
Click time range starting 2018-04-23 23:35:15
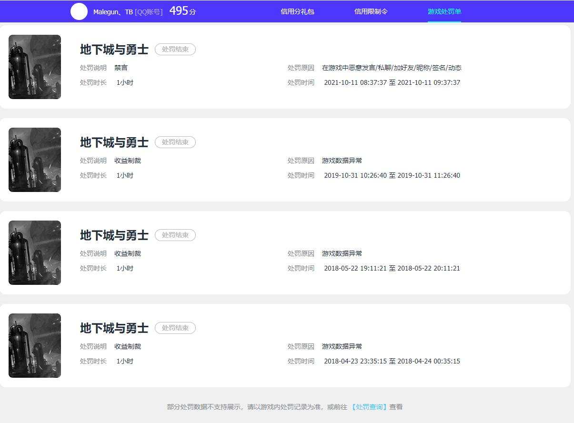pos(392,361)
